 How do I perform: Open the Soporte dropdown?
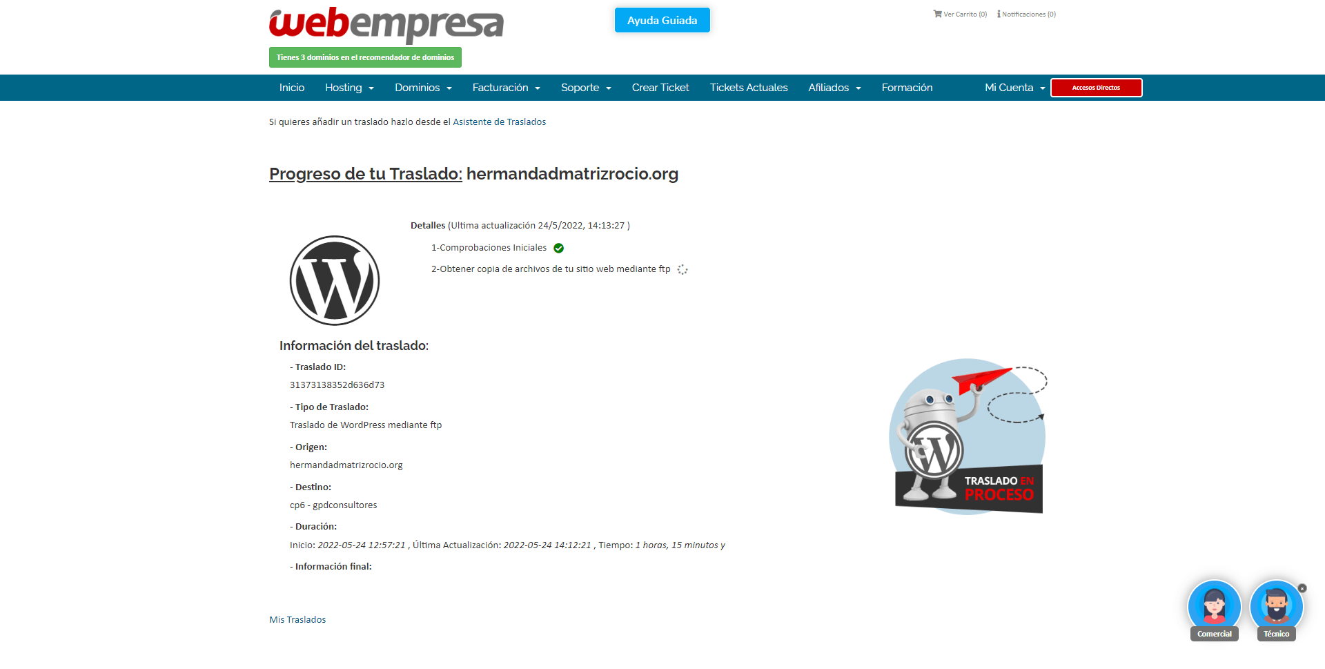586,88
